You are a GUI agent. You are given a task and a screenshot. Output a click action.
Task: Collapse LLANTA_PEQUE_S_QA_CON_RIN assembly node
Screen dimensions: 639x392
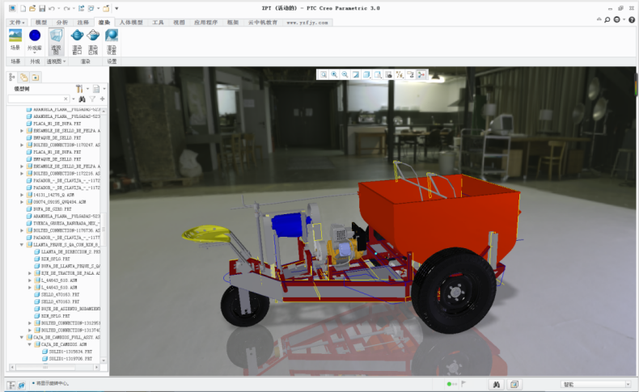tap(22, 245)
